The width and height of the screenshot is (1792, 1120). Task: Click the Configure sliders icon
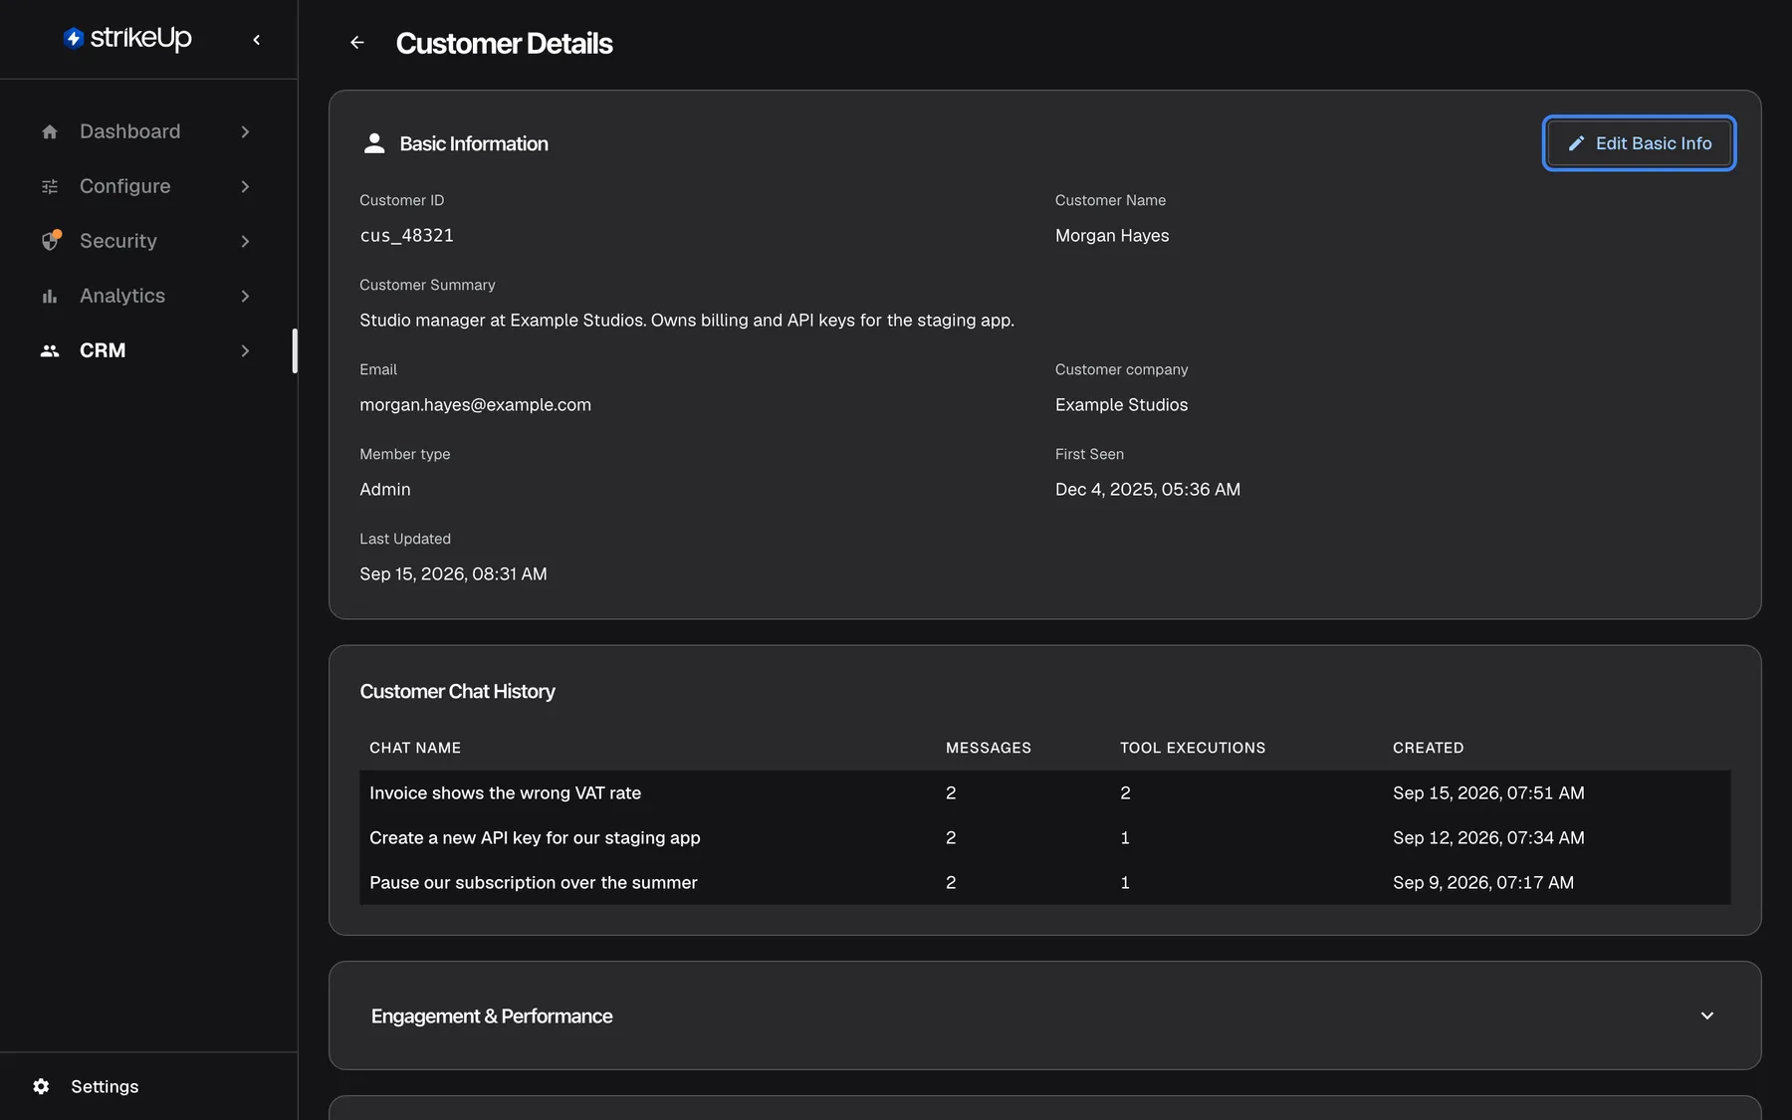(x=50, y=186)
